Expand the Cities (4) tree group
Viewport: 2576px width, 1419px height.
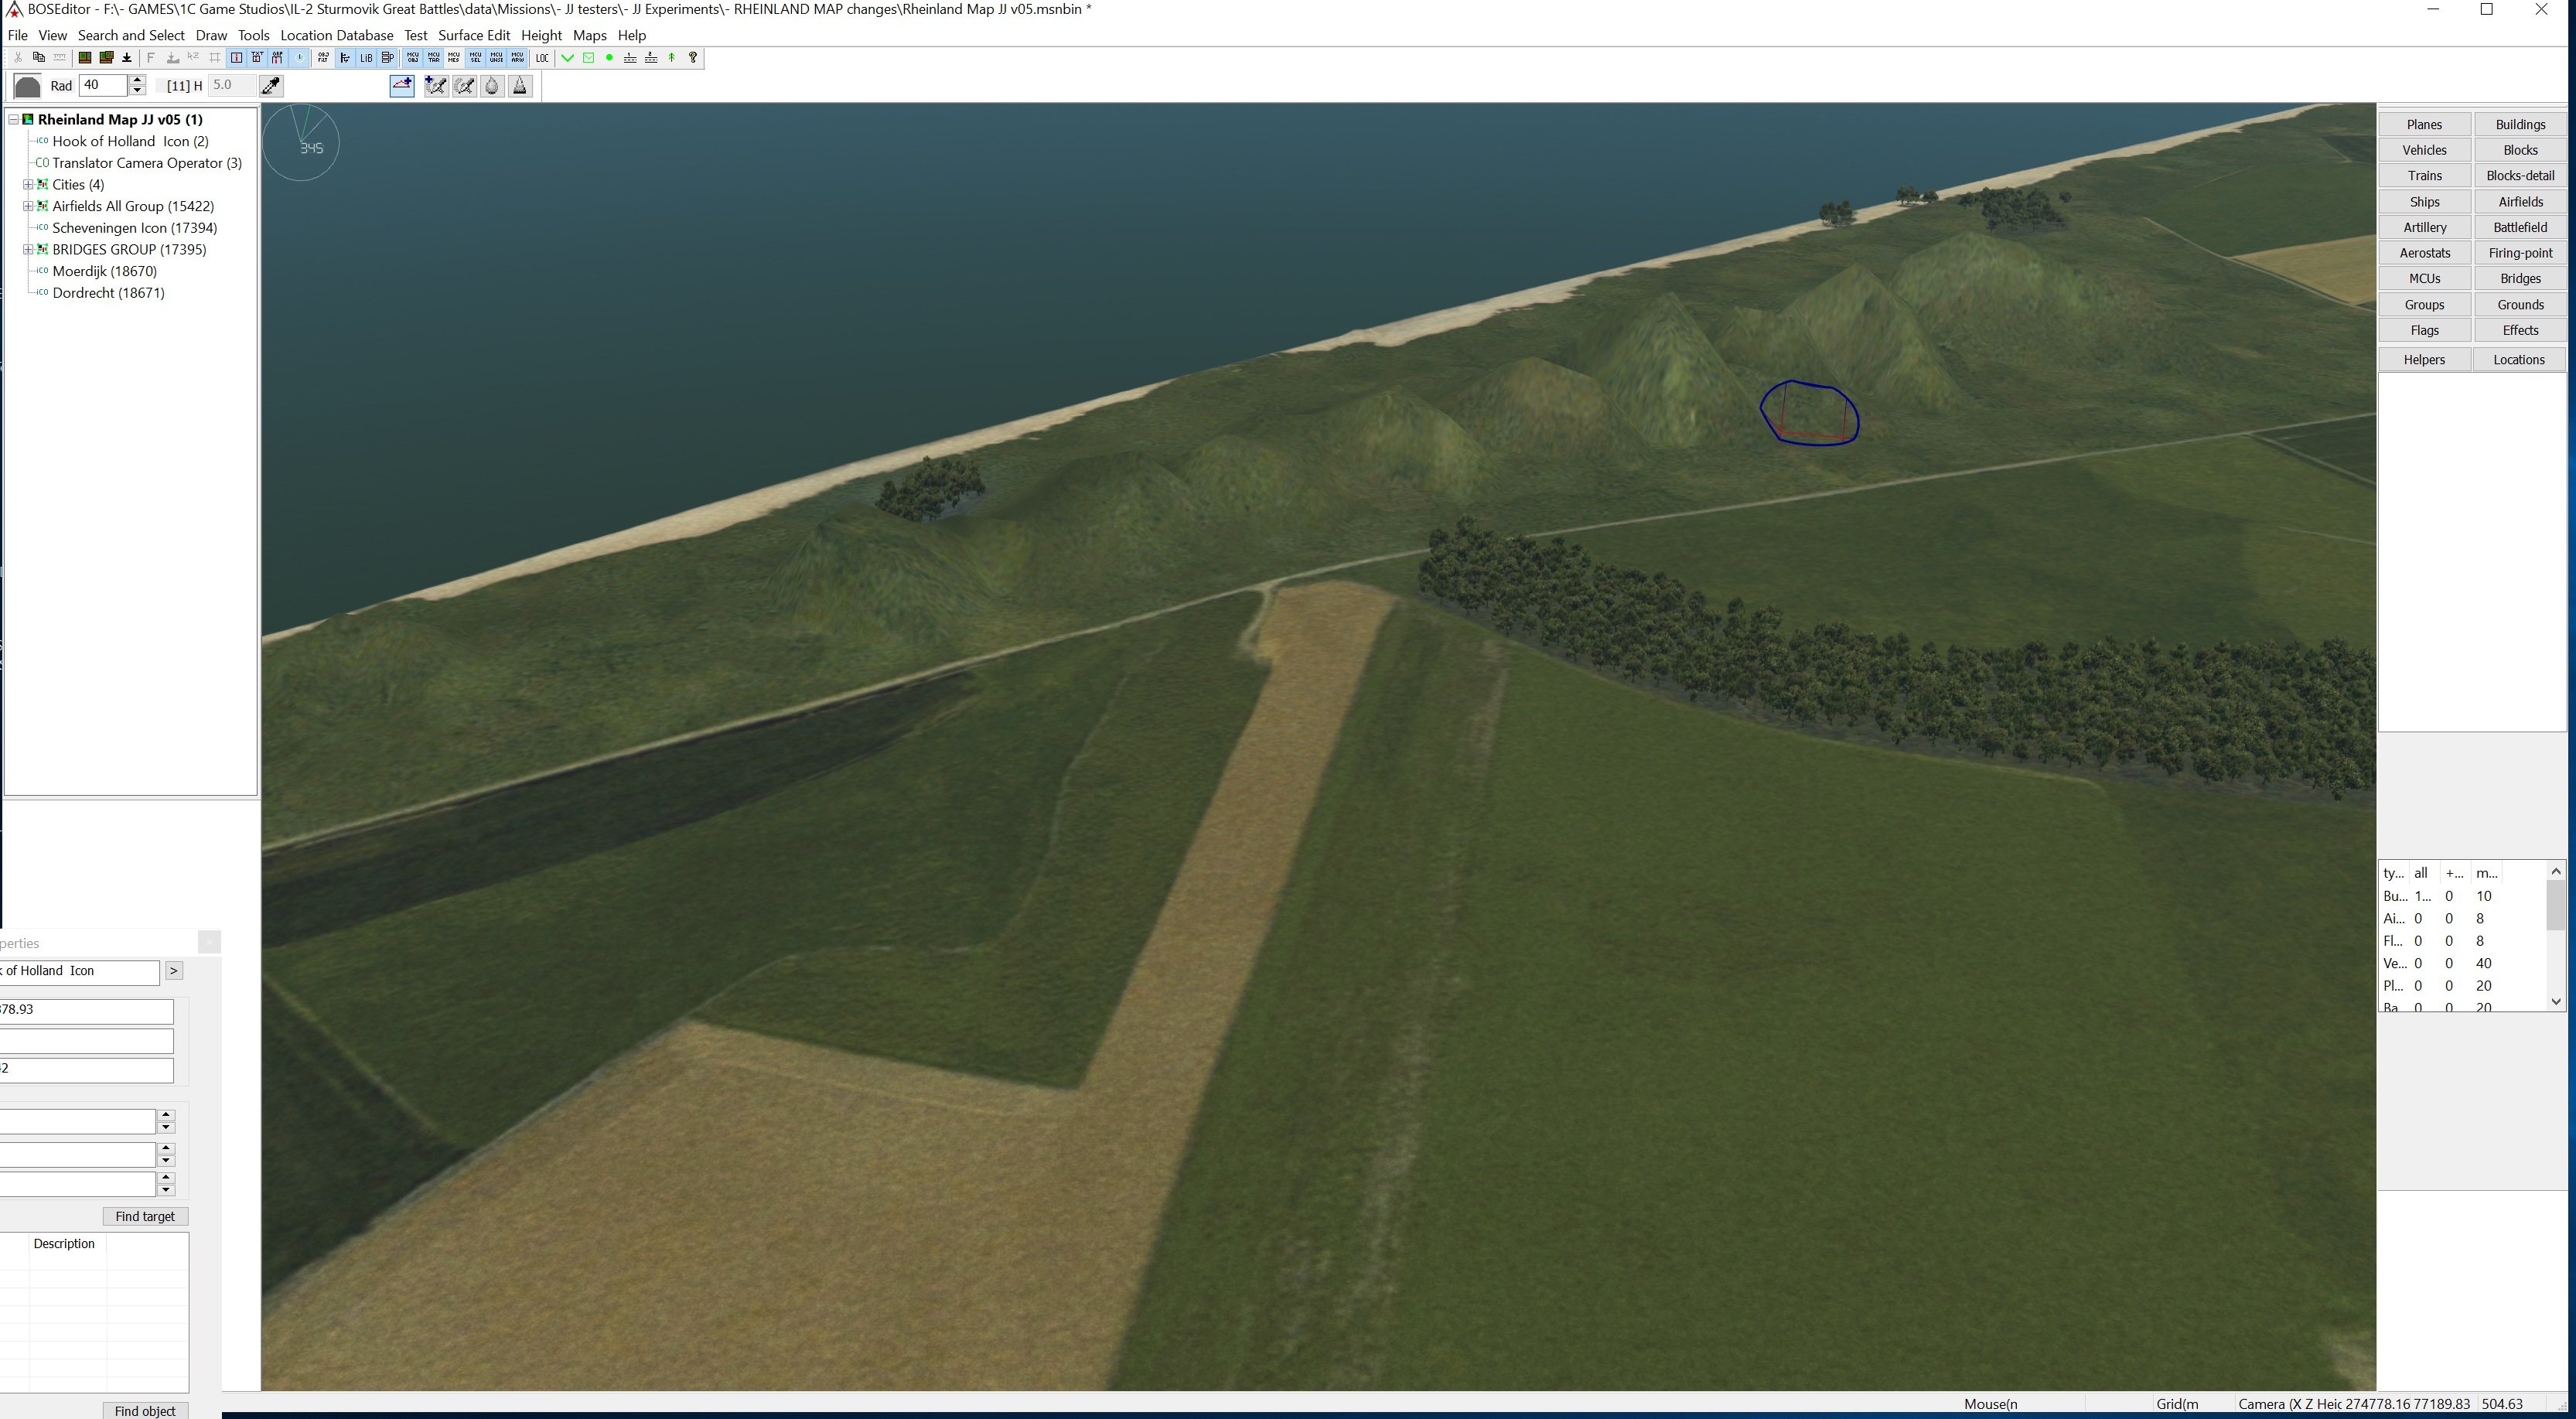click(28, 184)
